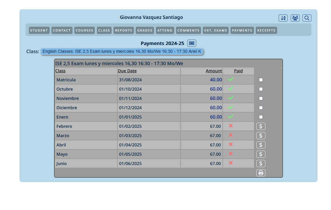The image size is (331, 210).
Task: Tick the checkbox for Matricula row
Action: click(x=261, y=80)
